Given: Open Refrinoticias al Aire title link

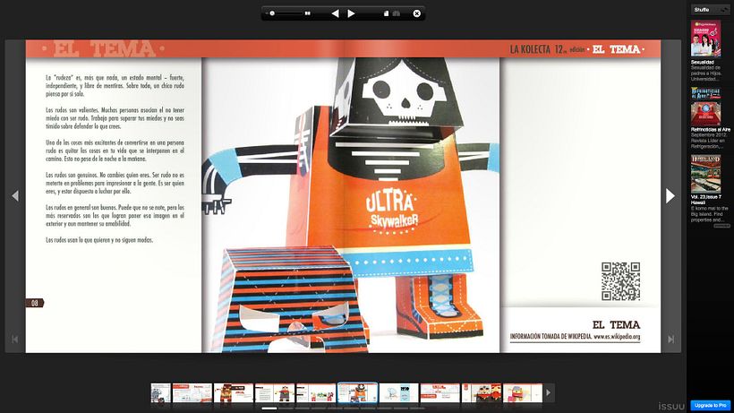Looking at the screenshot, I should coord(710,129).
